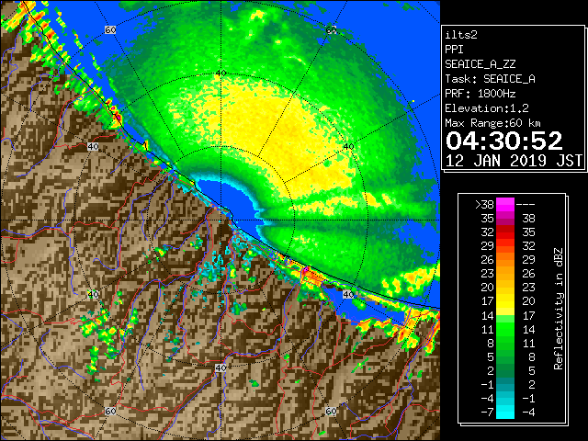Viewport: 588px width, 441px height.
Task: Click the SEAICE_A_ZZ product label
Action: click(480, 64)
